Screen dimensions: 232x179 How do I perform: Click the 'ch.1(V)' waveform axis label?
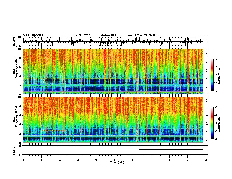[x=14, y=42]
